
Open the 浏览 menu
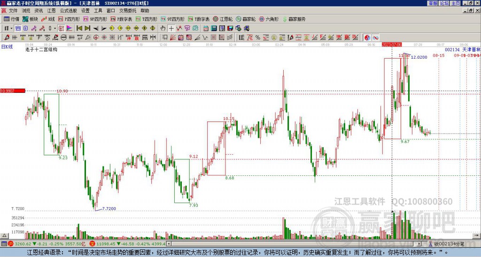point(26,11)
